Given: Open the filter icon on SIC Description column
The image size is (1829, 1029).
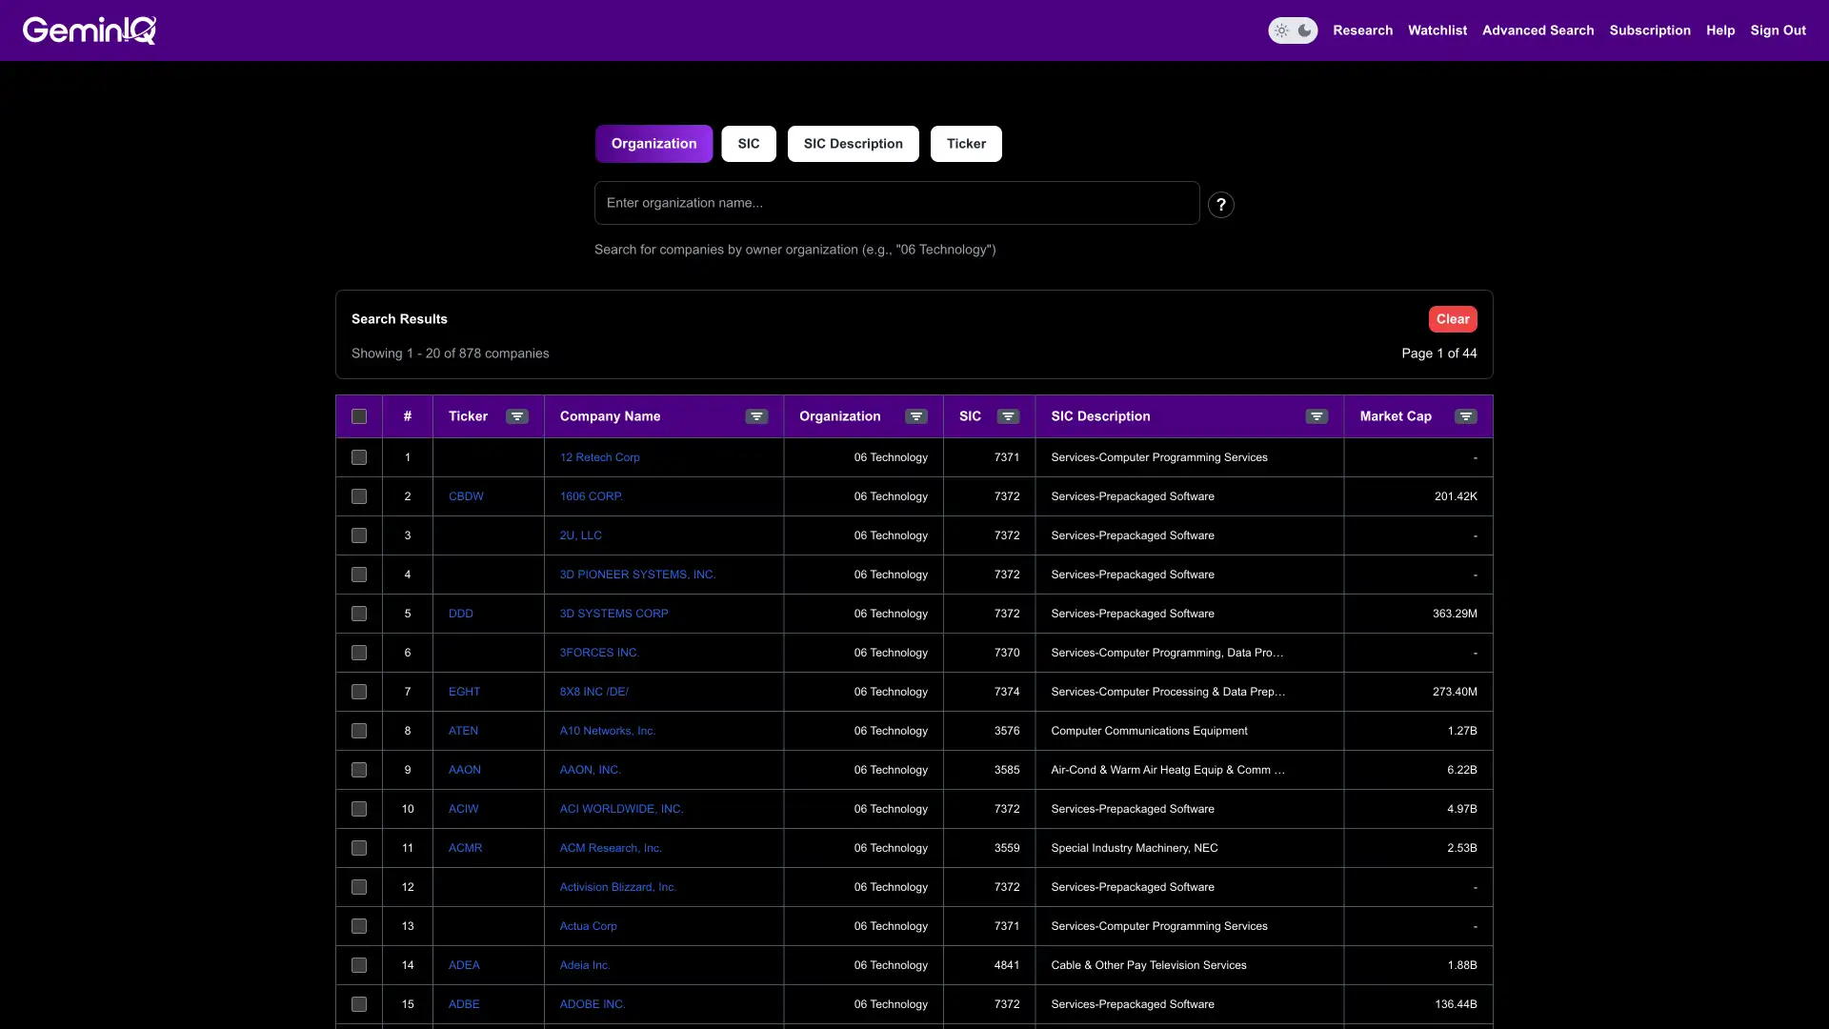Looking at the screenshot, I should 1316,416.
